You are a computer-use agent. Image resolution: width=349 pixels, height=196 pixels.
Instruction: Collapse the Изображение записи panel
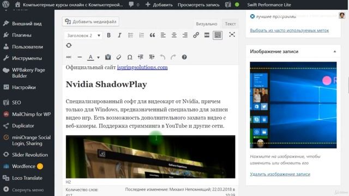pos(334,51)
